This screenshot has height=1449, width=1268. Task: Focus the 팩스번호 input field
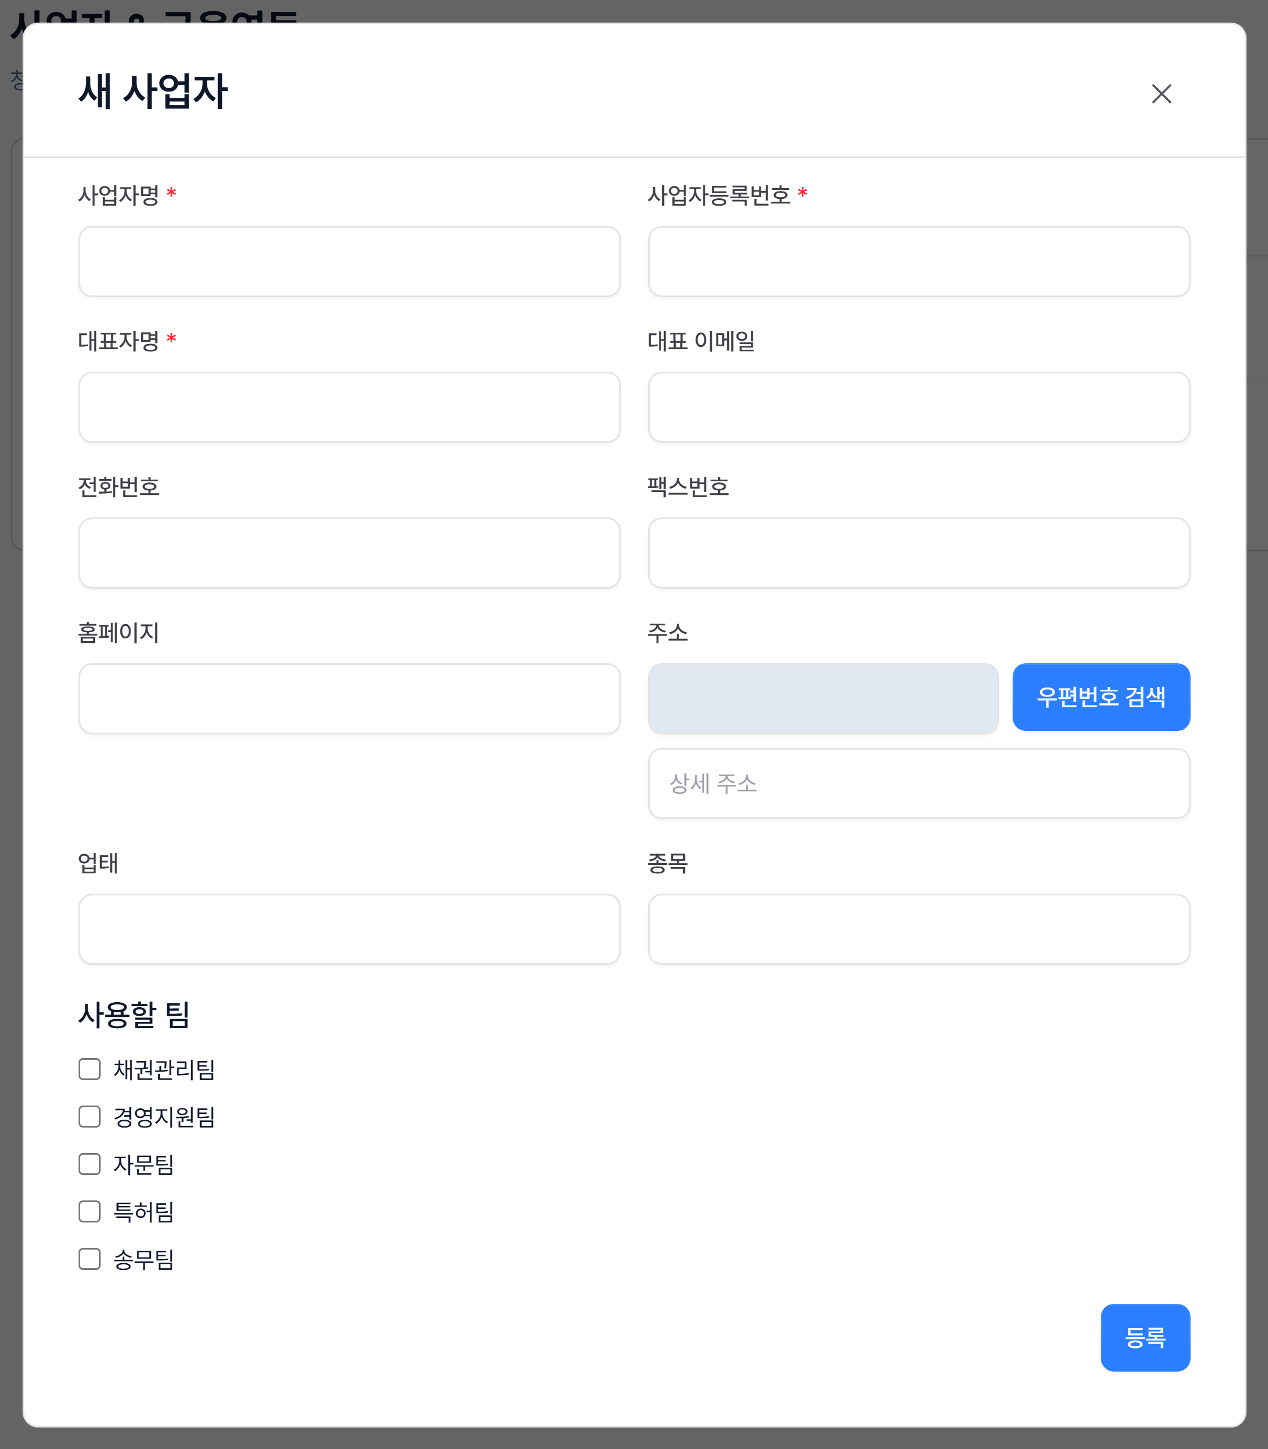(919, 552)
